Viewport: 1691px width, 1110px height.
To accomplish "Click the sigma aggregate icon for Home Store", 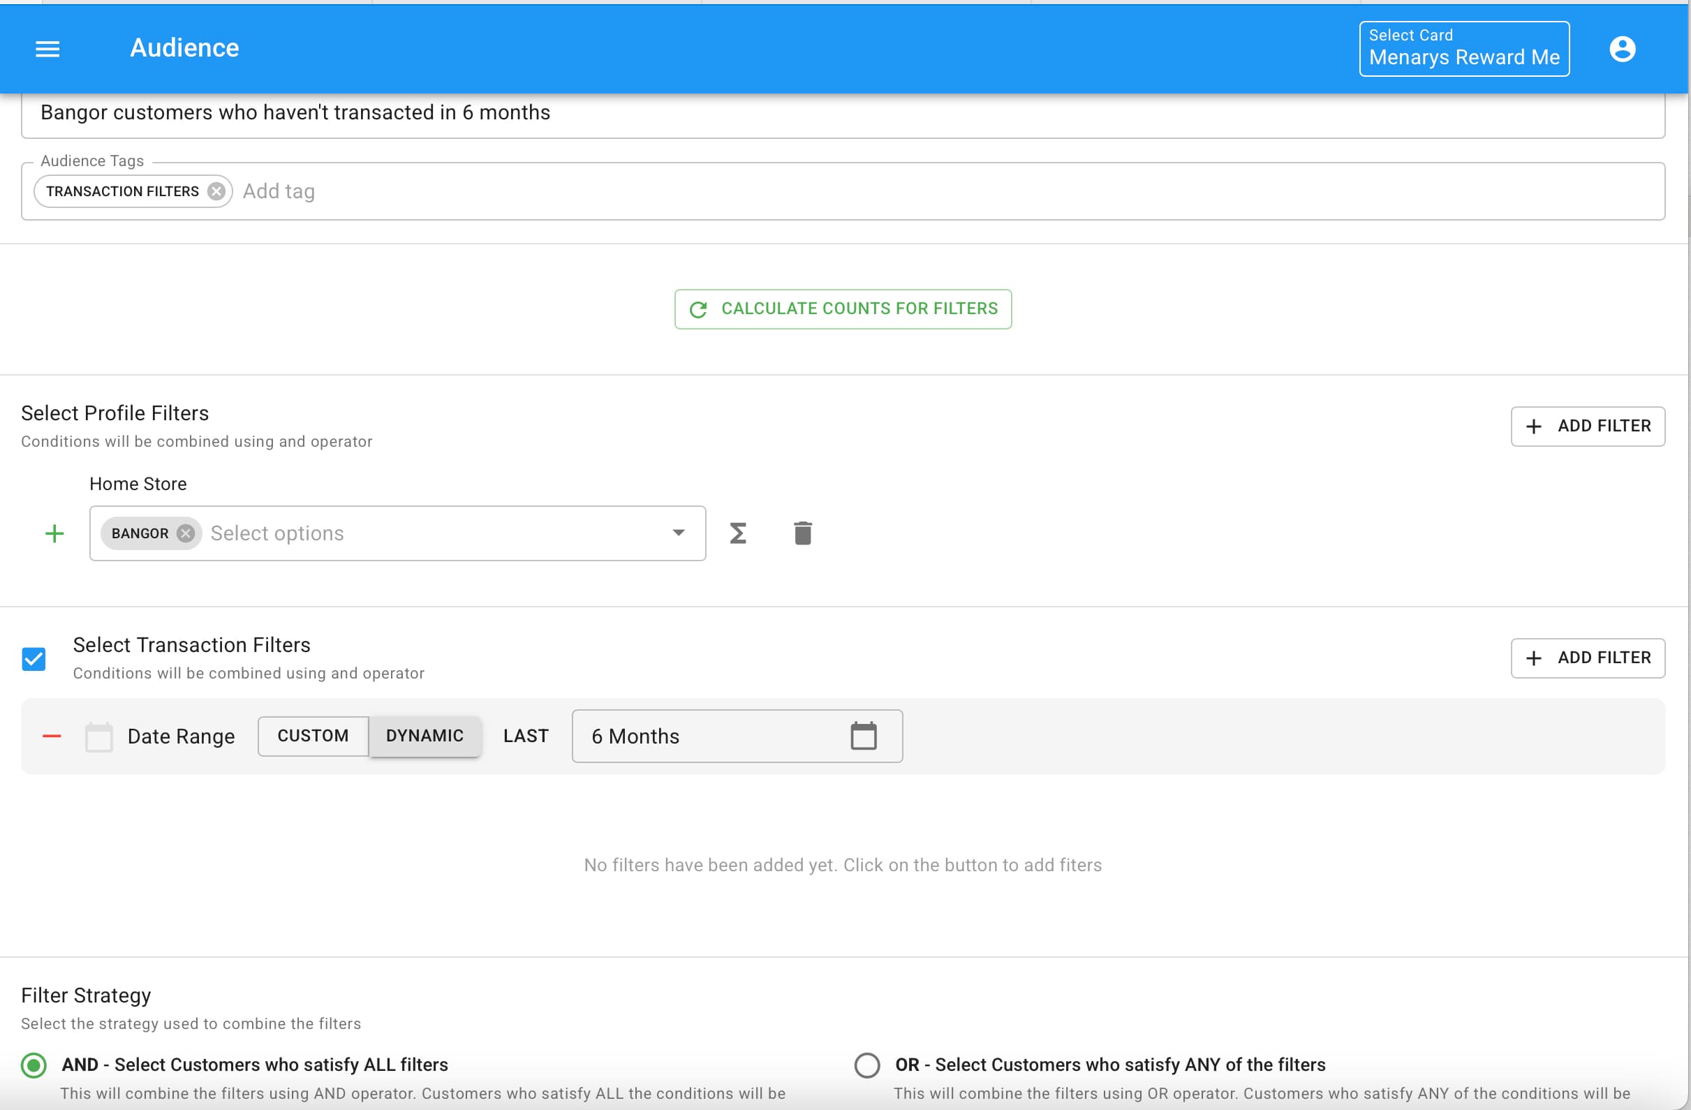I will coord(737,533).
